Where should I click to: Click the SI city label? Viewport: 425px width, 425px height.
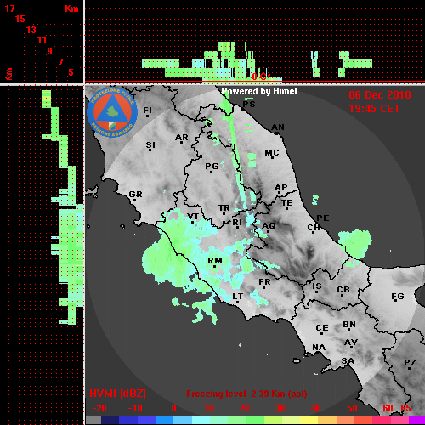click(150, 145)
